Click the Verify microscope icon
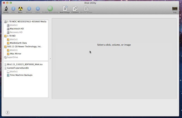Screen dimensions: 182x118 [6, 9]
